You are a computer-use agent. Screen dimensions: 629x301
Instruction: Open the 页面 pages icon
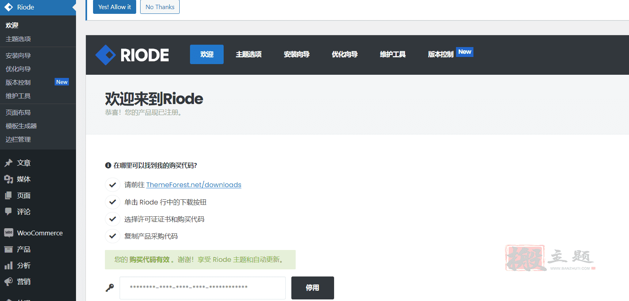coord(8,195)
